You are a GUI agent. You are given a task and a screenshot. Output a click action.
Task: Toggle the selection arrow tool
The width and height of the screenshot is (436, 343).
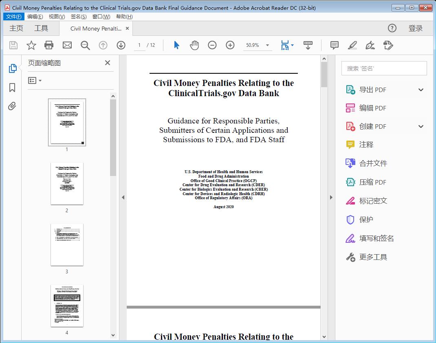[176, 45]
